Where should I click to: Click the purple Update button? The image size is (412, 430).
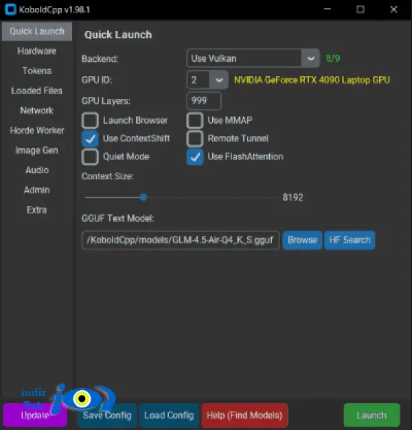(x=35, y=415)
